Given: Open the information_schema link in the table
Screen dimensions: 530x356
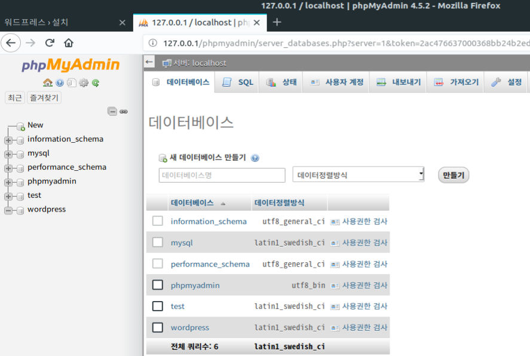Looking at the screenshot, I should pyautogui.click(x=209, y=221).
